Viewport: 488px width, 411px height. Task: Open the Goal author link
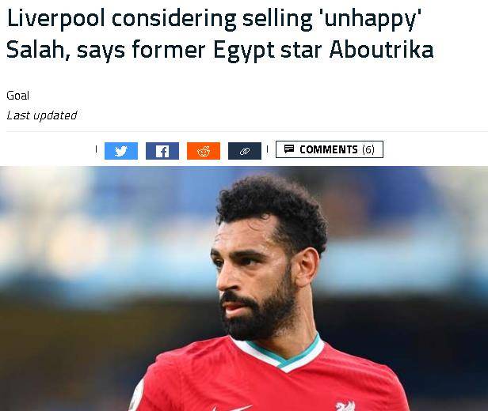[17, 96]
